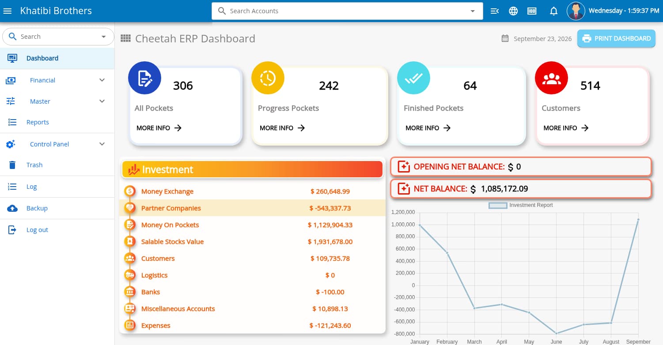
Task: Toggle the Investment Report chart legend
Action: 521,205
